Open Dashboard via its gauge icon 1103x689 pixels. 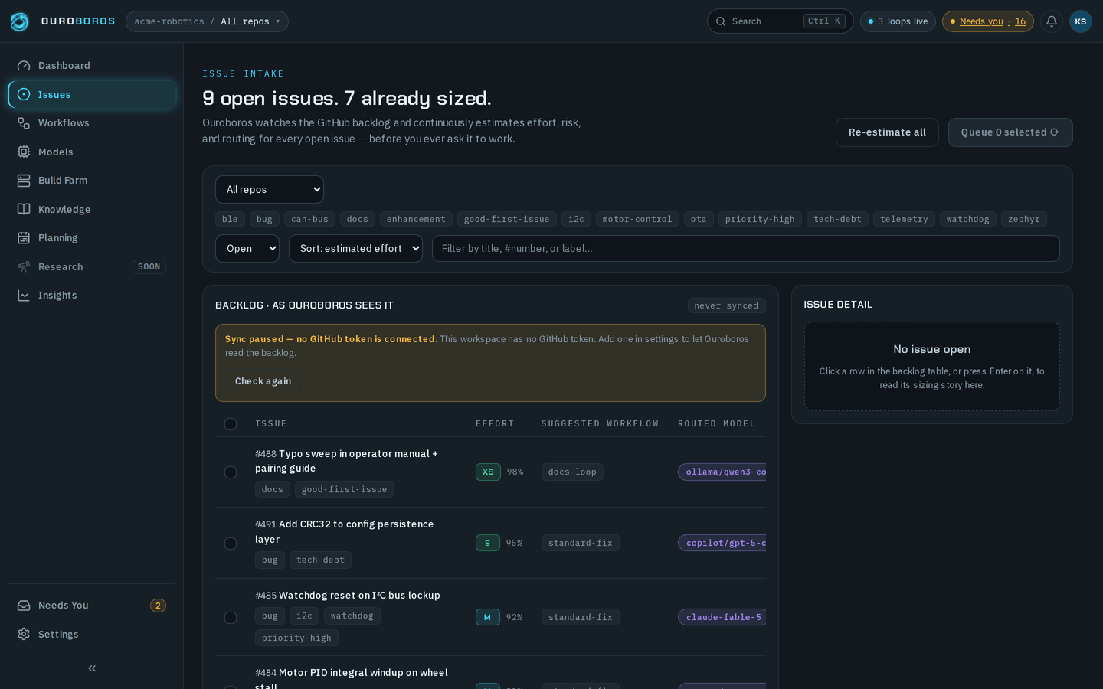pyautogui.click(x=24, y=66)
